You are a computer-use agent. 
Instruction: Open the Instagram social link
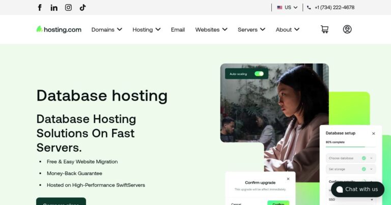(x=68, y=8)
